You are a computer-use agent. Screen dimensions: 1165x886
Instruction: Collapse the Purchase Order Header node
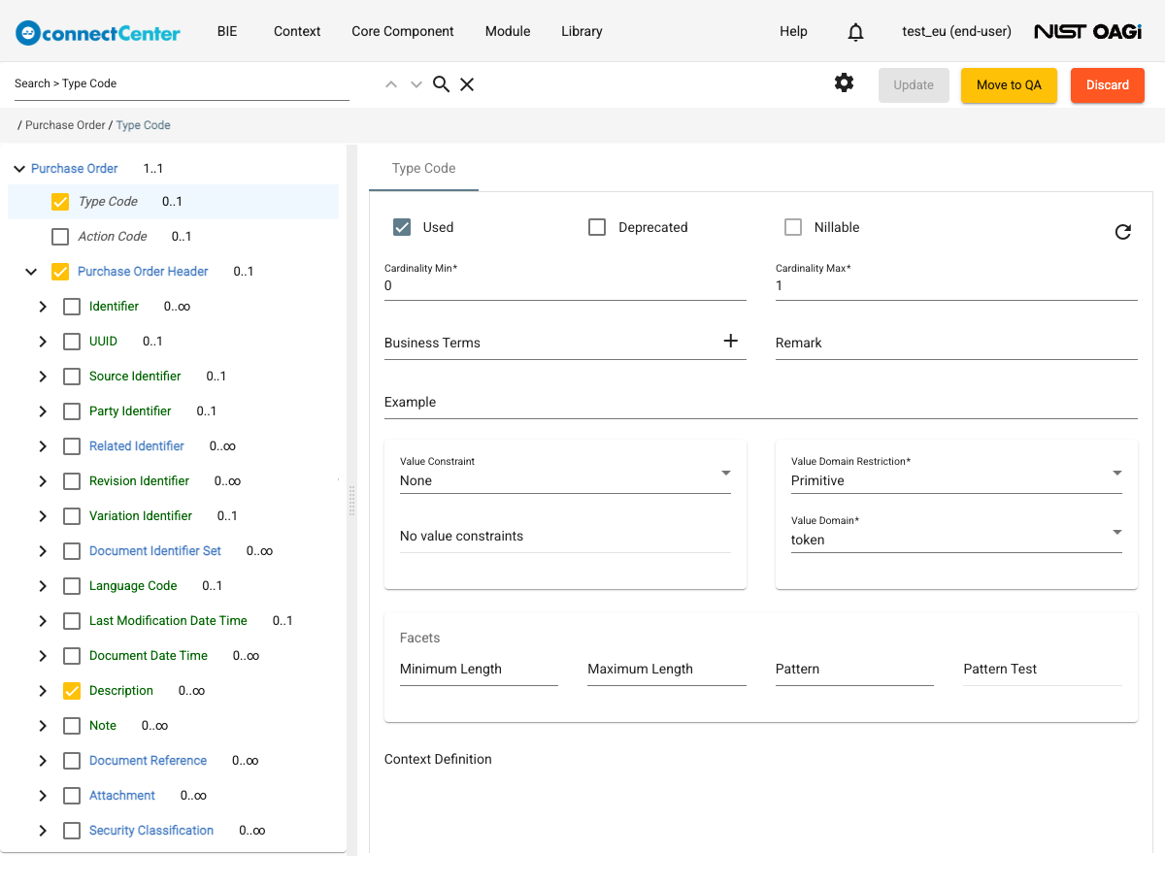click(x=31, y=272)
